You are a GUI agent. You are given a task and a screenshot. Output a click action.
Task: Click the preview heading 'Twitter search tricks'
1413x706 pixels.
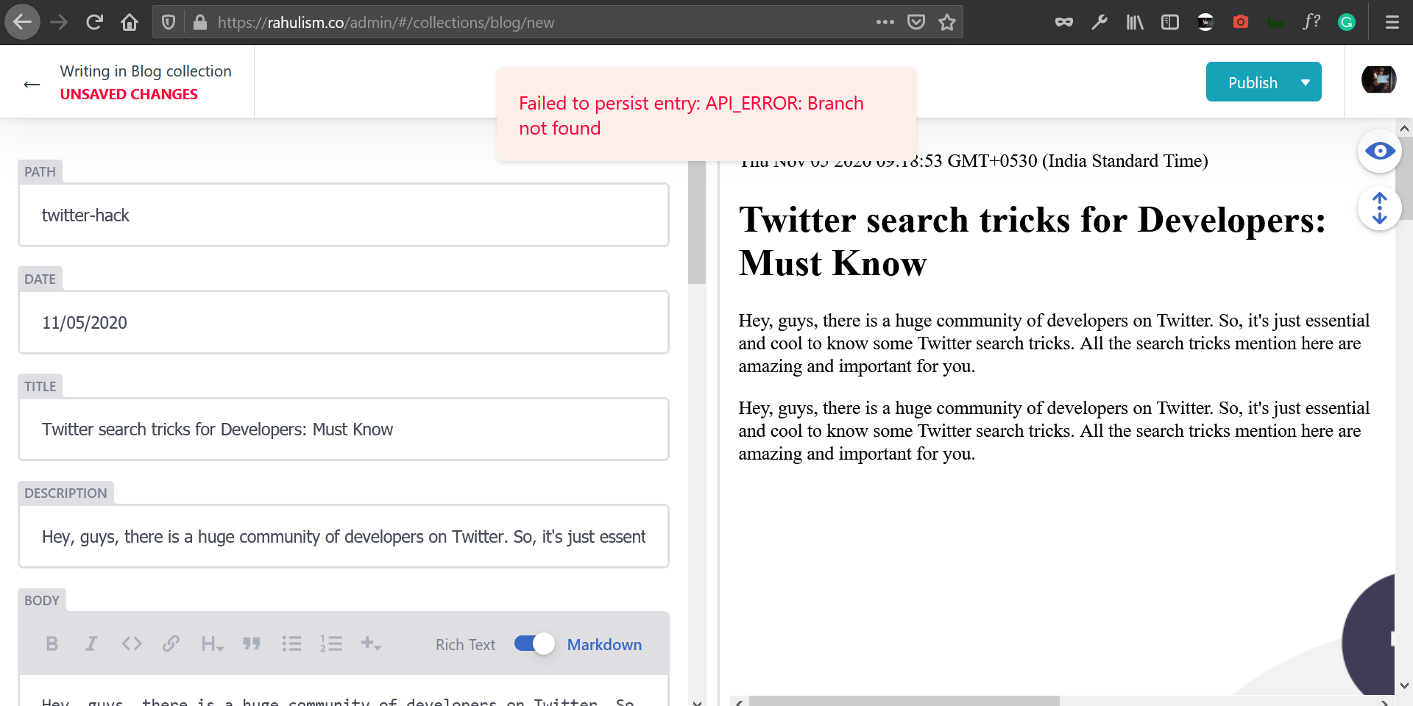tap(1032, 241)
